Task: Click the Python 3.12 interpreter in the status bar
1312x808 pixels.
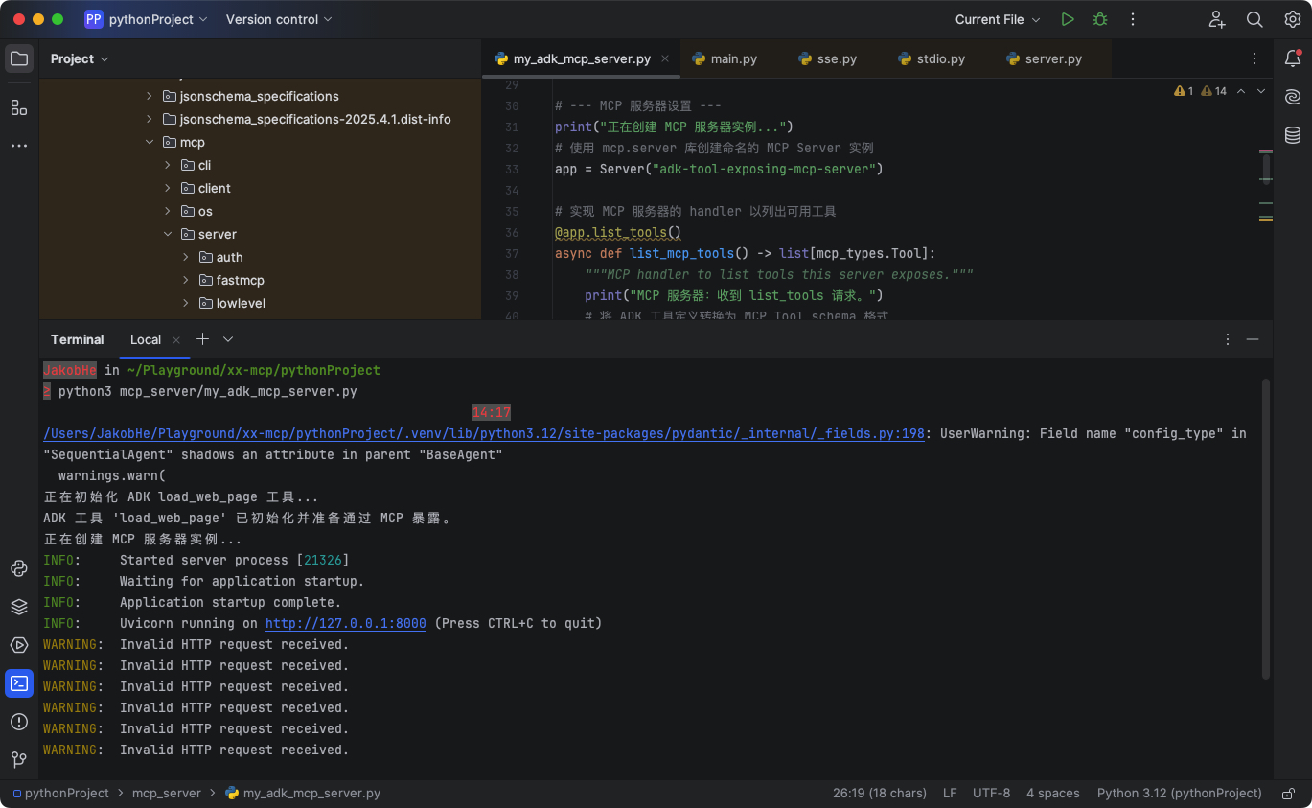Action: click(1179, 794)
